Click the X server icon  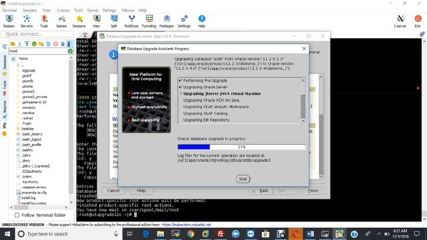click(x=400, y=21)
